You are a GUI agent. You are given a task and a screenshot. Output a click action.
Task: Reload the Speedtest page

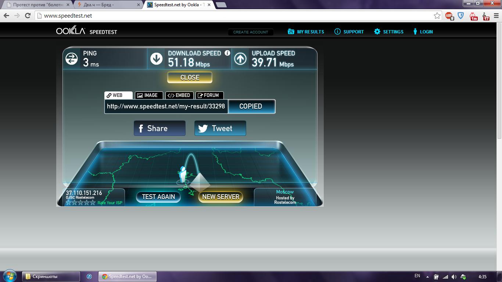click(x=28, y=16)
